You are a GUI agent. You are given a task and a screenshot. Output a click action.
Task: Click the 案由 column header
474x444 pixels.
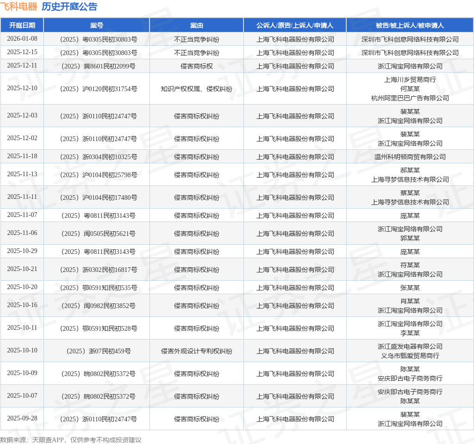tap(196, 25)
